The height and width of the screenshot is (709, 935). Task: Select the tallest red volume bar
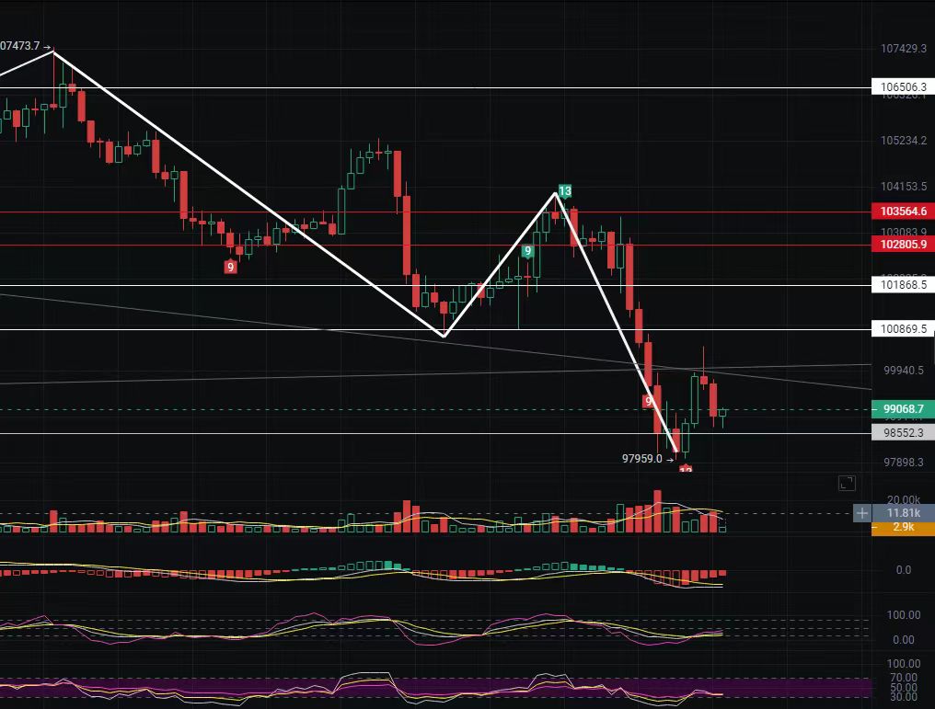[657, 511]
